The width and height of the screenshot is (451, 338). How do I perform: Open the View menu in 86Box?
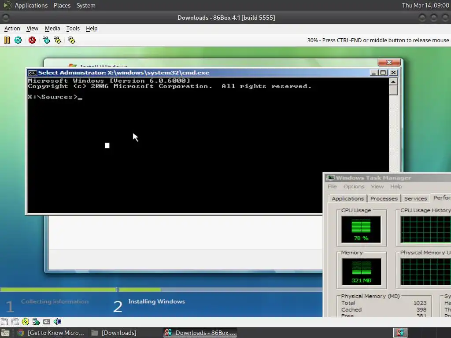pos(32,29)
